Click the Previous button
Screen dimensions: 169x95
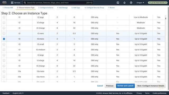point(110,86)
